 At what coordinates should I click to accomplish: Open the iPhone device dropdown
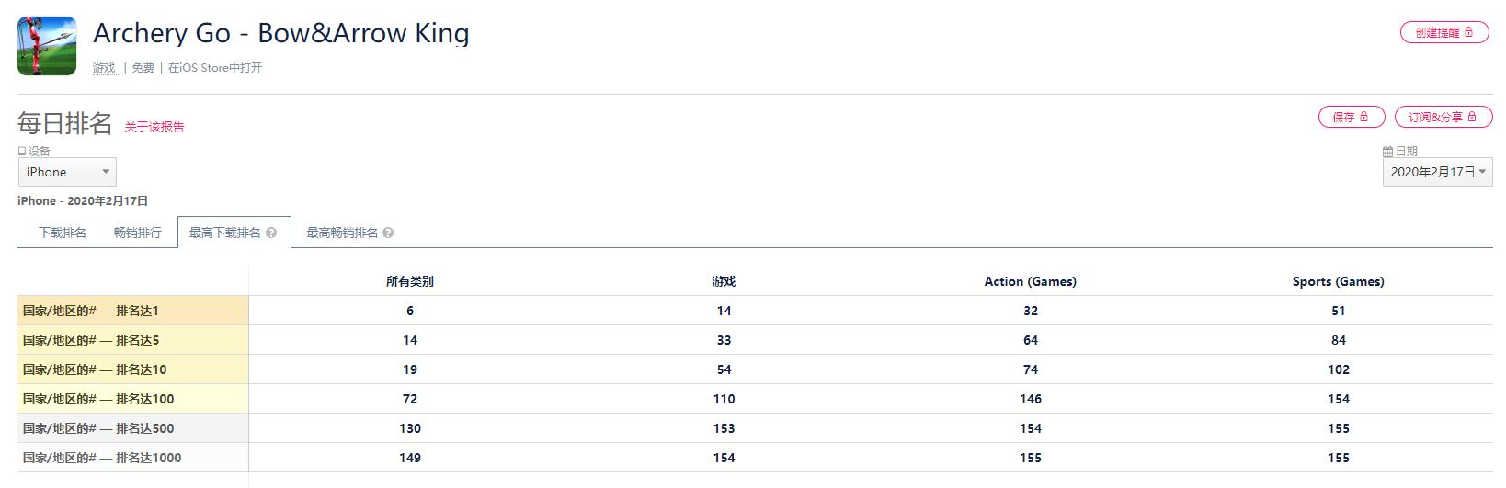tap(67, 172)
